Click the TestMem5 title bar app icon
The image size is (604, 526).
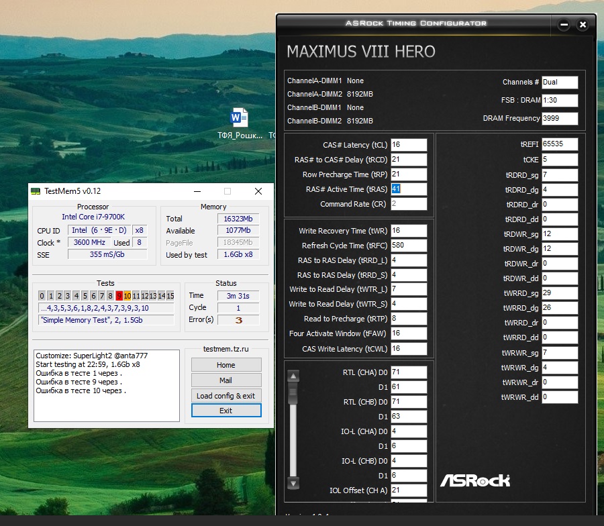36,191
